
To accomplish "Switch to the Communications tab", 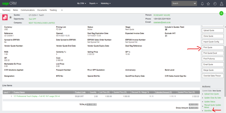I will point(28,10).
